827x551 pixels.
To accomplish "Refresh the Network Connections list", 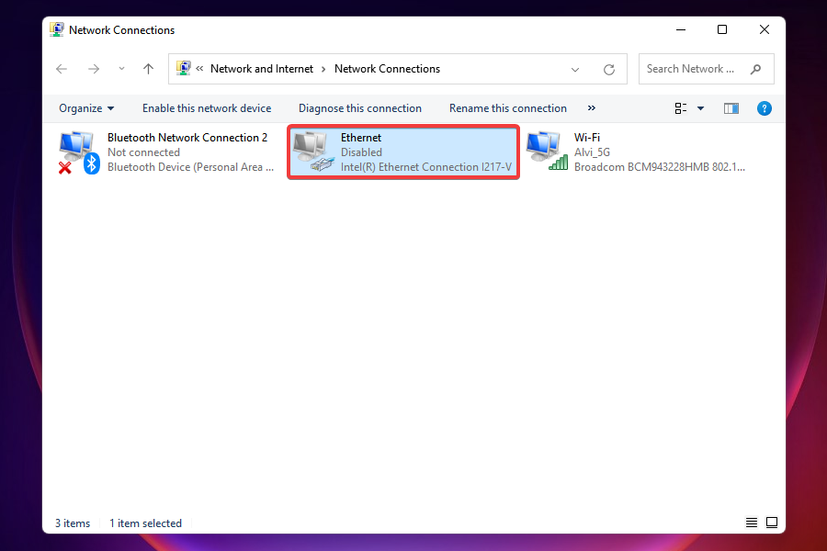I will click(609, 70).
